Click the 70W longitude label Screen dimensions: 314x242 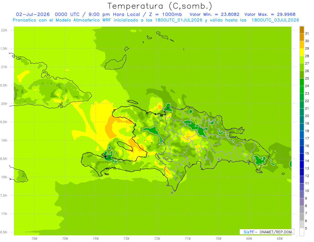click(218, 238)
